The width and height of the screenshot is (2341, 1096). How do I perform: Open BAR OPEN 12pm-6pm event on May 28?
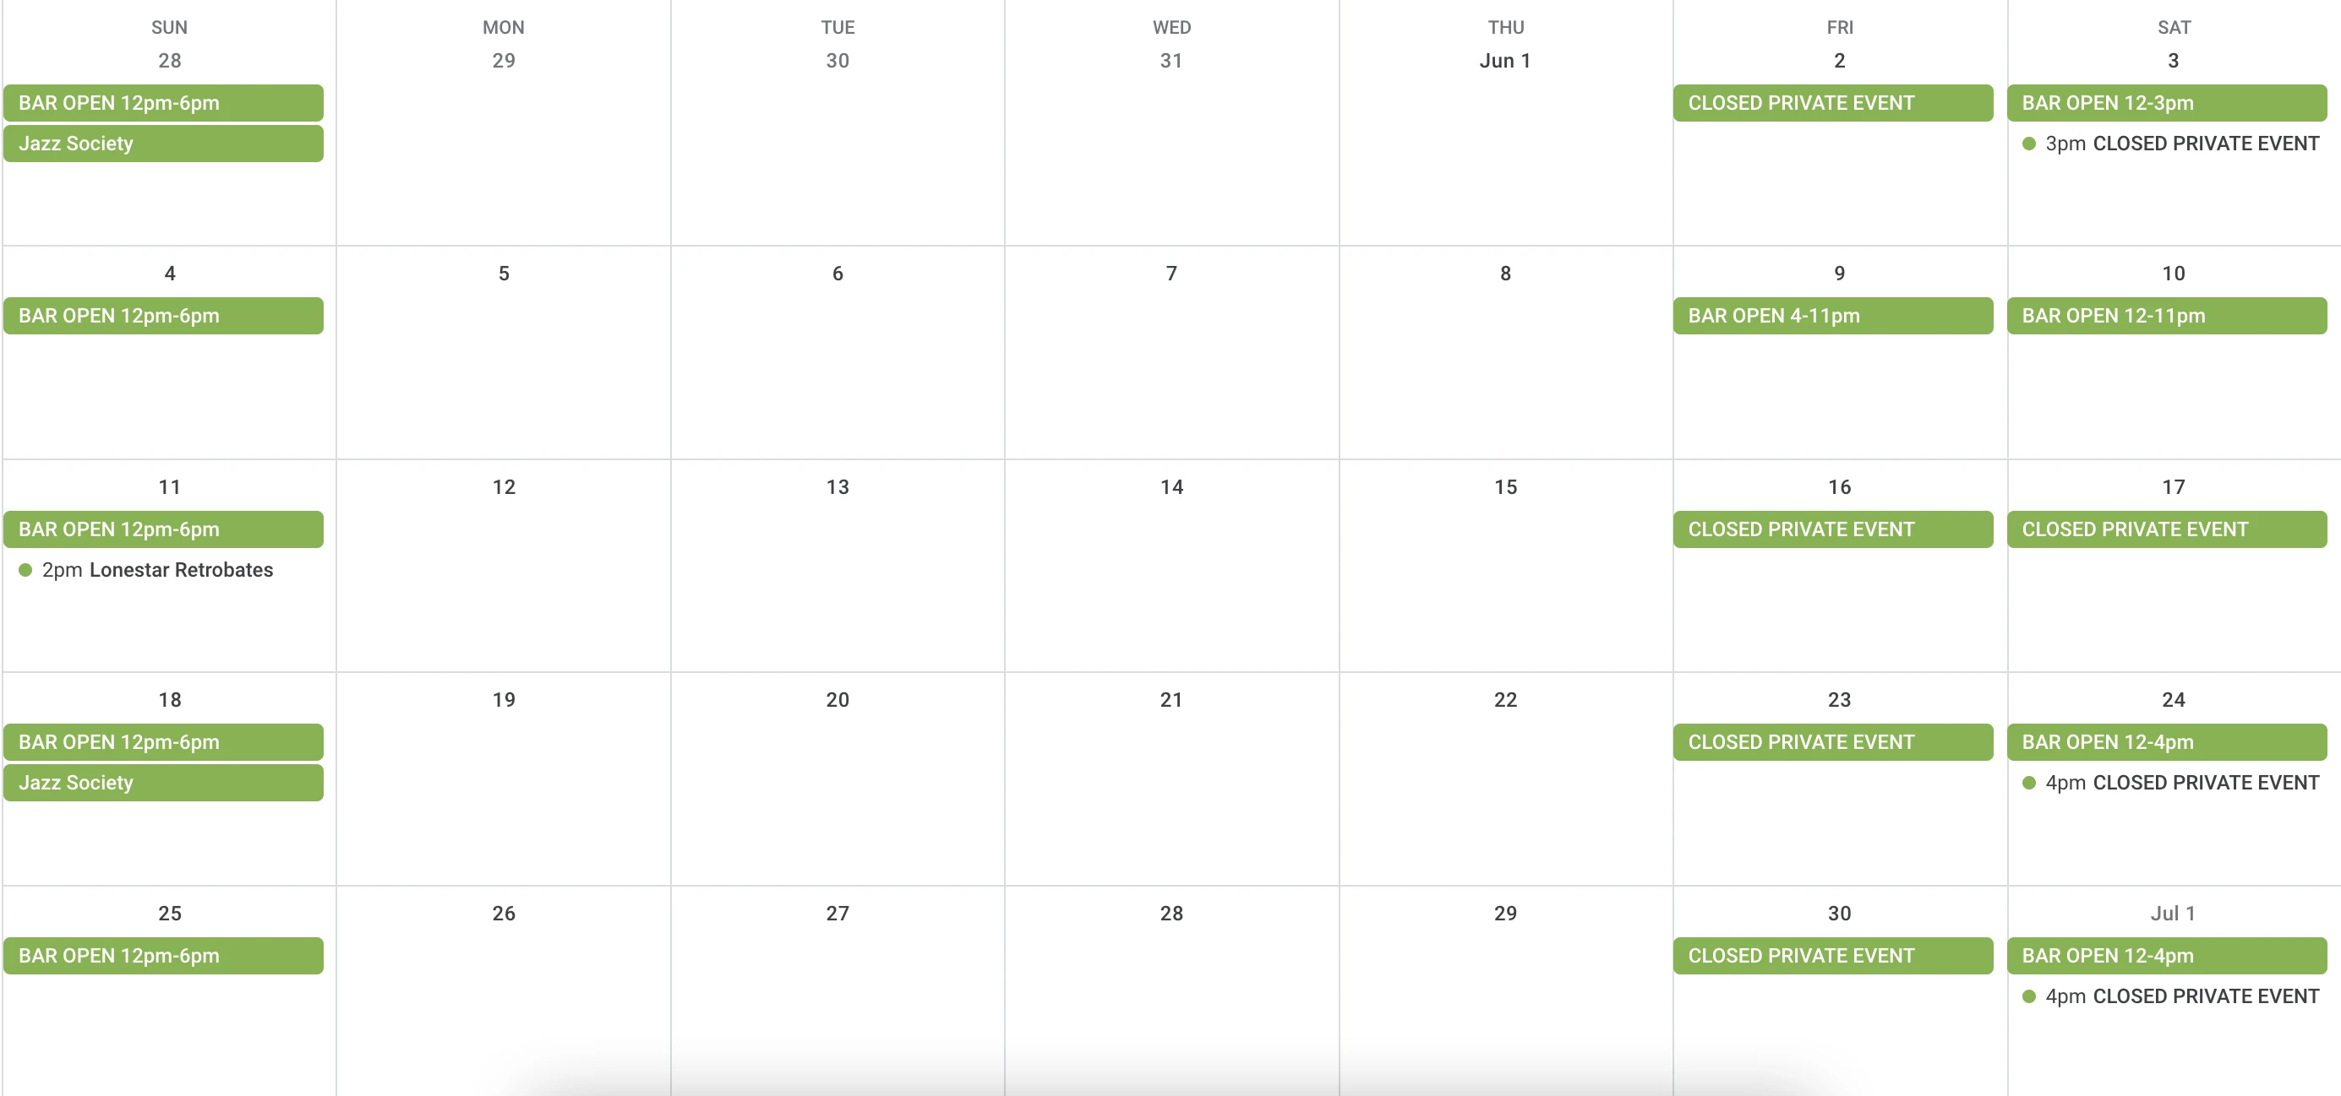pos(164,103)
